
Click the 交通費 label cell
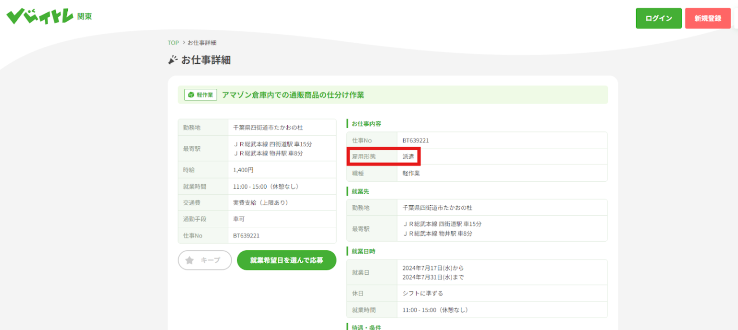pyautogui.click(x=203, y=202)
